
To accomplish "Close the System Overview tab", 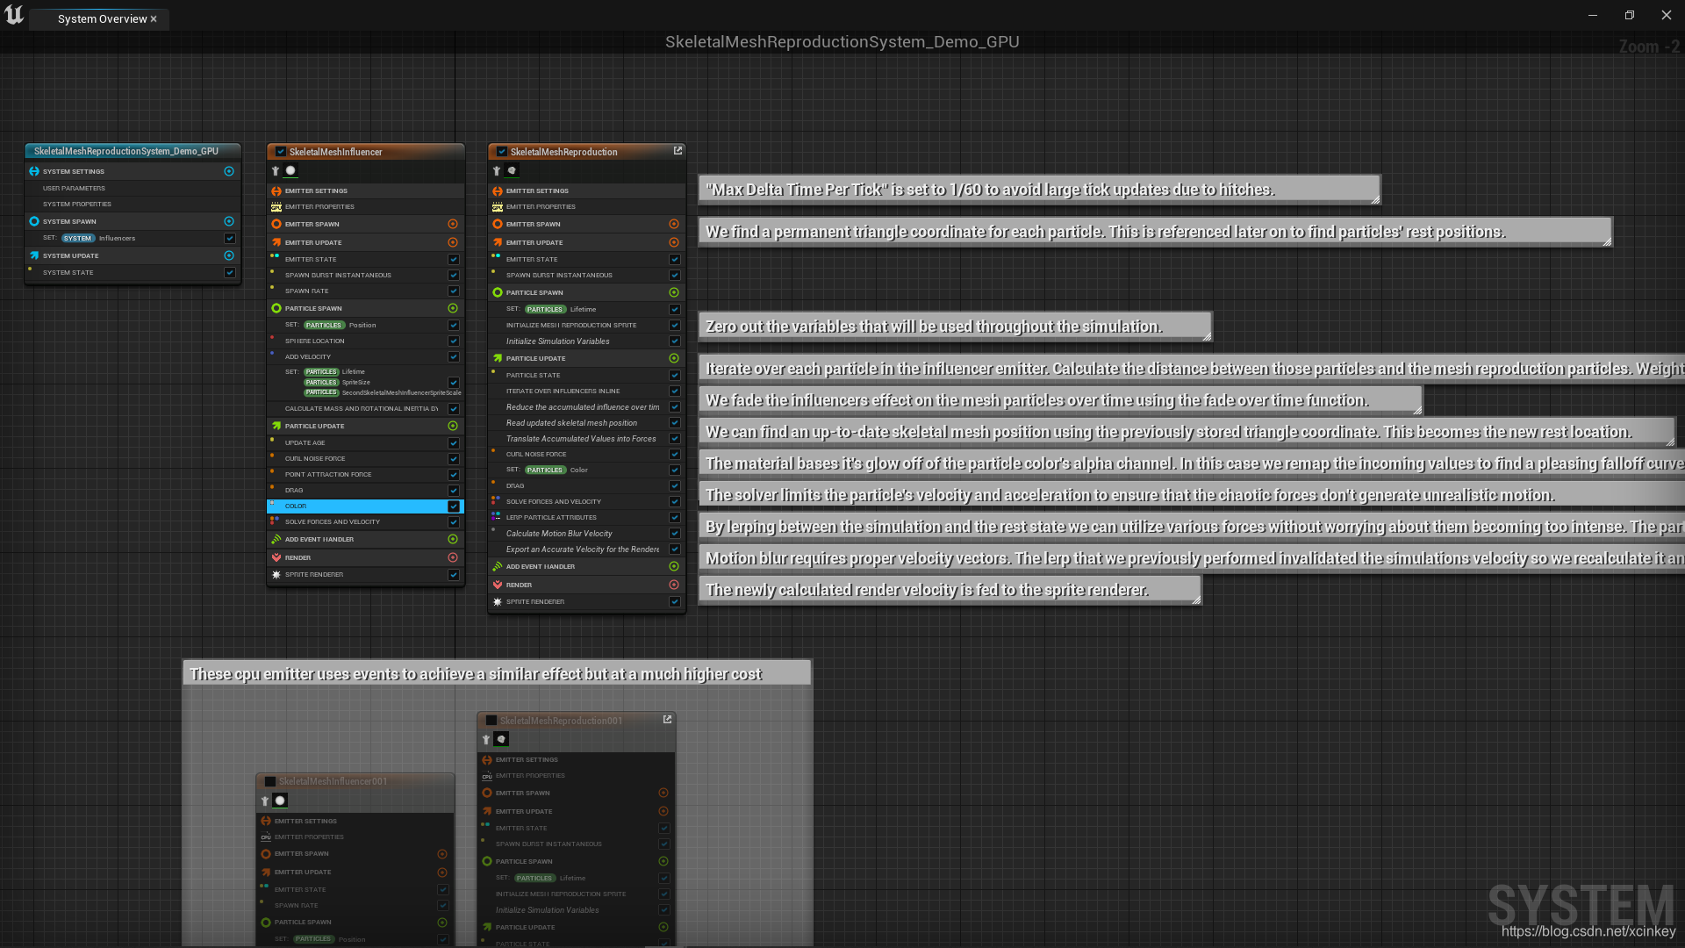I will (x=154, y=18).
